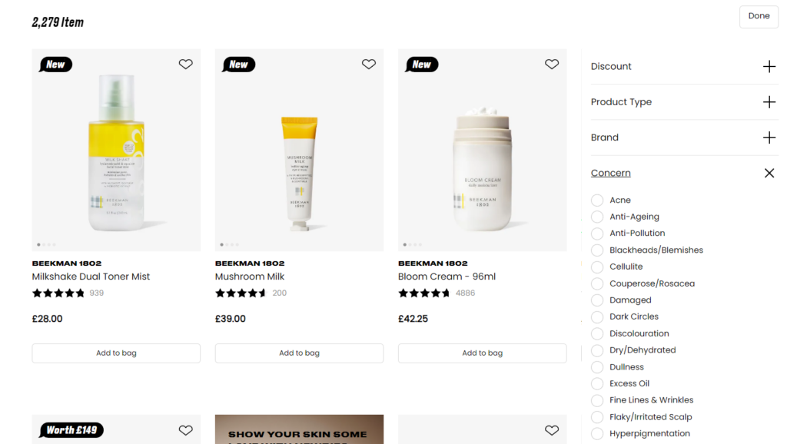787x444 pixels.
Task: Open the Brand filter section
Action: pyautogui.click(x=769, y=137)
